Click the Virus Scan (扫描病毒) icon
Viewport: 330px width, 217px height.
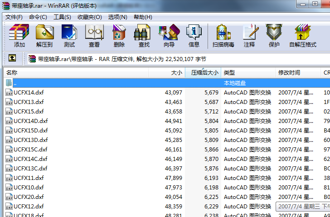pyautogui.click(x=223, y=32)
